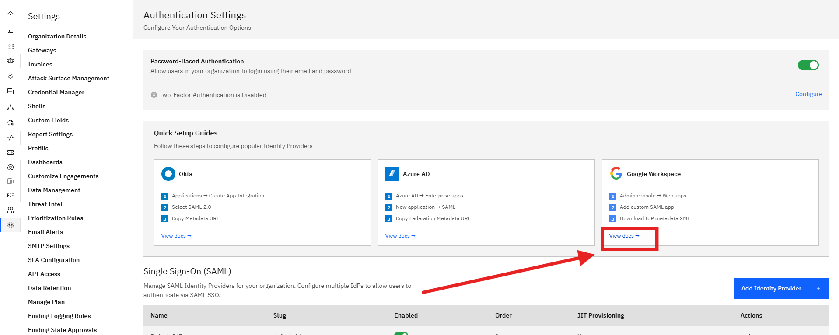Click the Okta logo icon
The height and width of the screenshot is (335, 839).
(x=168, y=173)
